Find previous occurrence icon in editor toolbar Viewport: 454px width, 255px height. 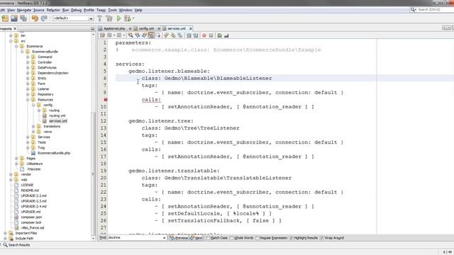pyautogui.click(x=137, y=35)
